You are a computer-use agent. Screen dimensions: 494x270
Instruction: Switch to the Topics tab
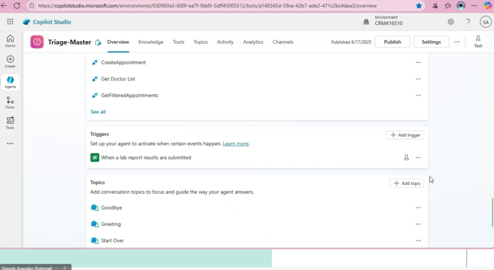[x=200, y=42]
